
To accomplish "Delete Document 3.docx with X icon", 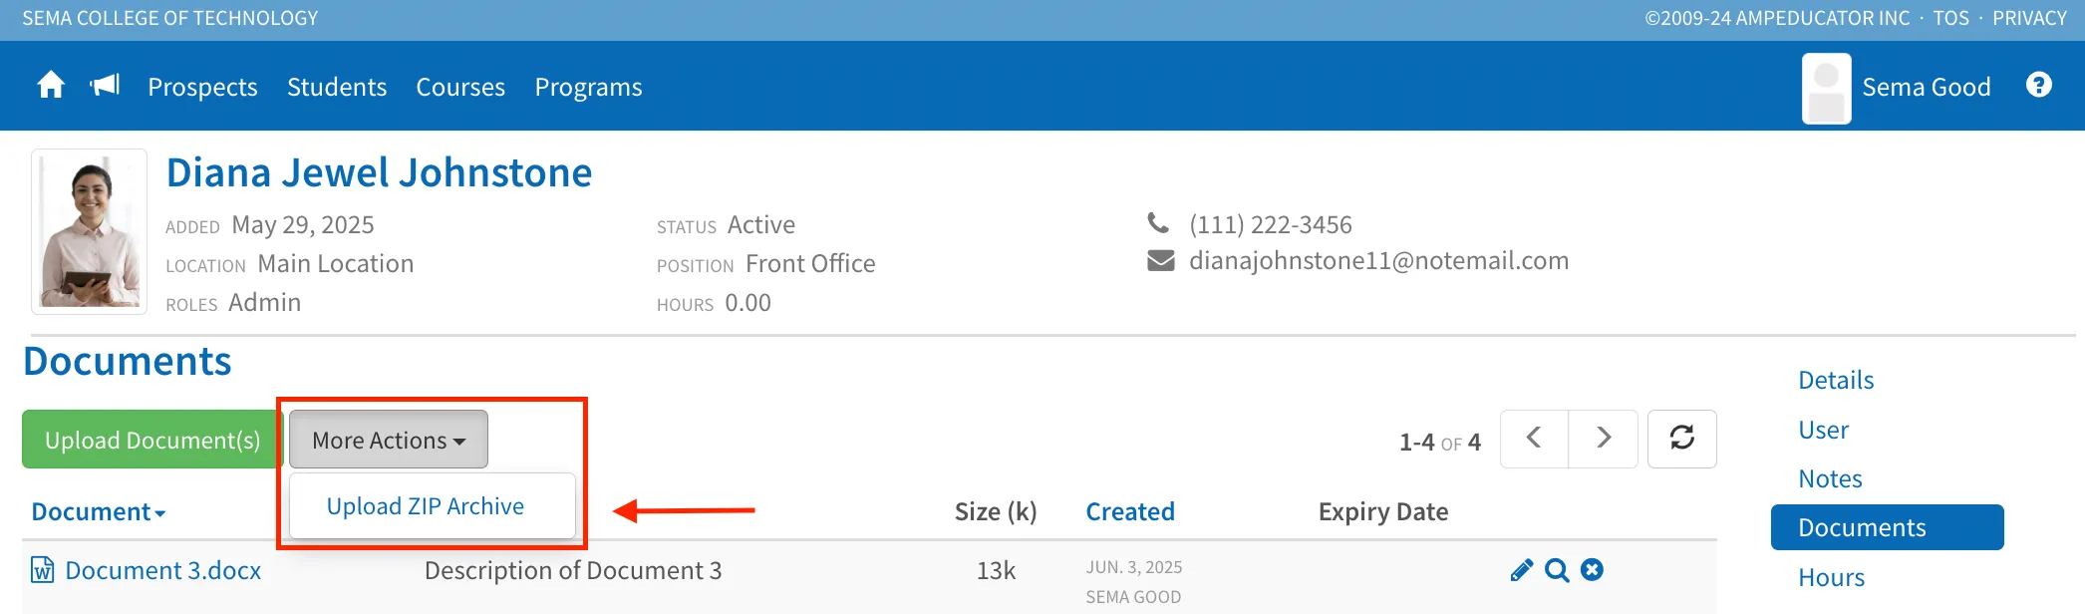I will (x=1593, y=569).
